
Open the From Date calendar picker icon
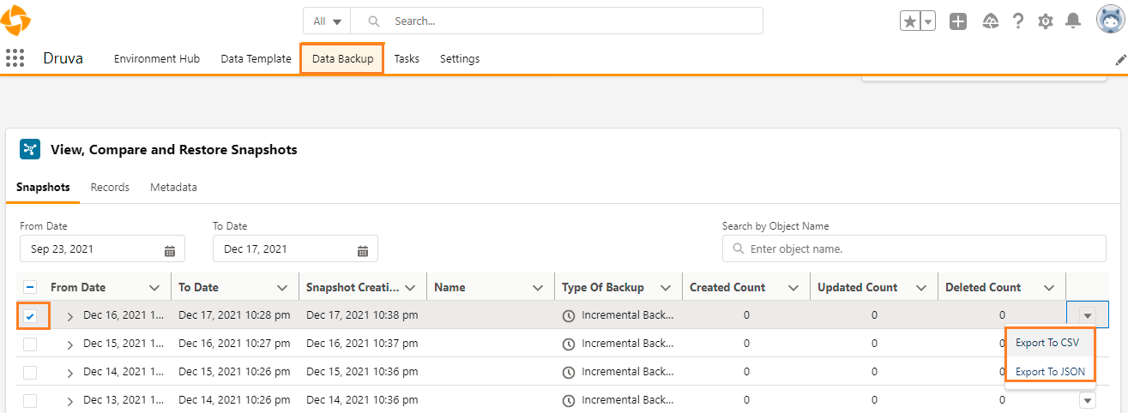tap(170, 250)
